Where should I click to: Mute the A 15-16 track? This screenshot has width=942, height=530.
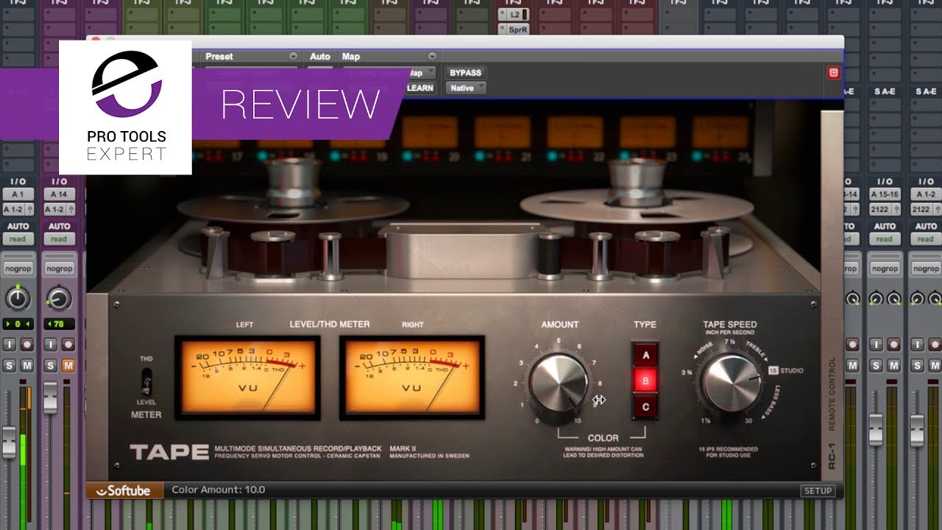coord(893,366)
